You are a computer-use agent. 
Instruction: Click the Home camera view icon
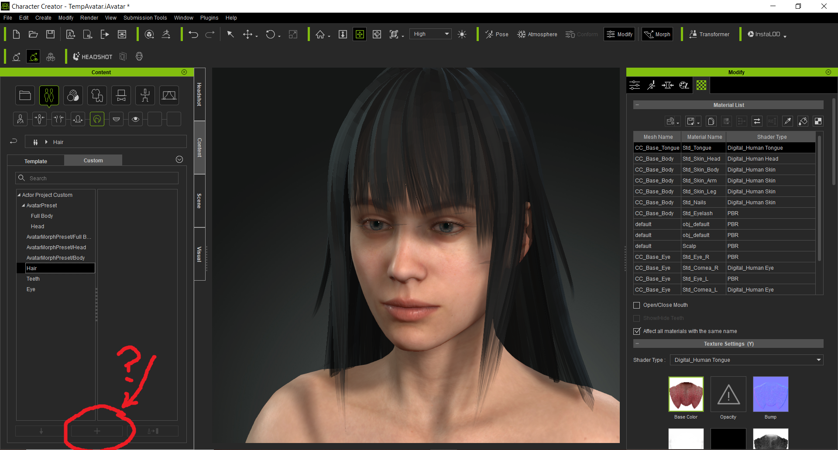click(320, 34)
